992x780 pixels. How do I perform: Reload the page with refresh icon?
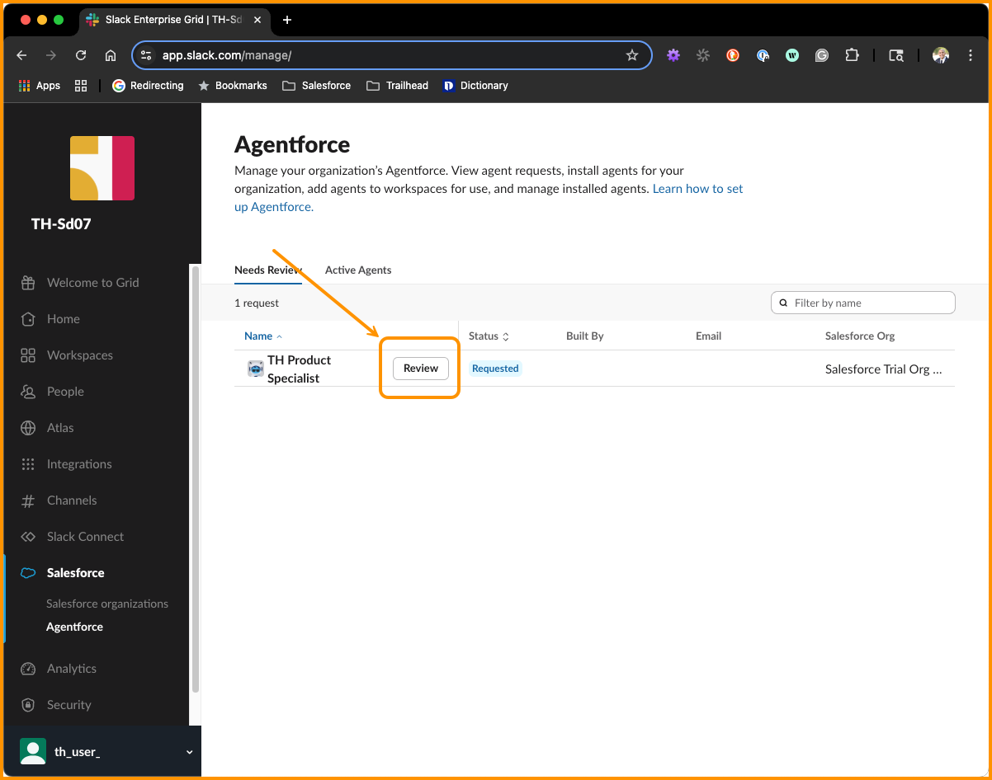pyautogui.click(x=81, y=55)
